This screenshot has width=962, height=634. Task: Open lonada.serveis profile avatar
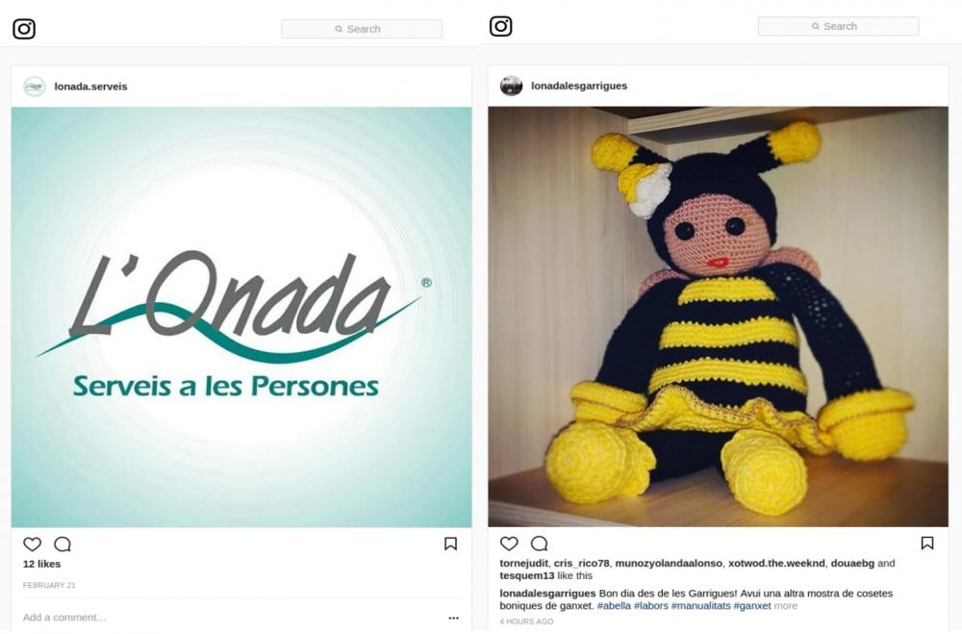pyautogui.click(x=35, y=87)
